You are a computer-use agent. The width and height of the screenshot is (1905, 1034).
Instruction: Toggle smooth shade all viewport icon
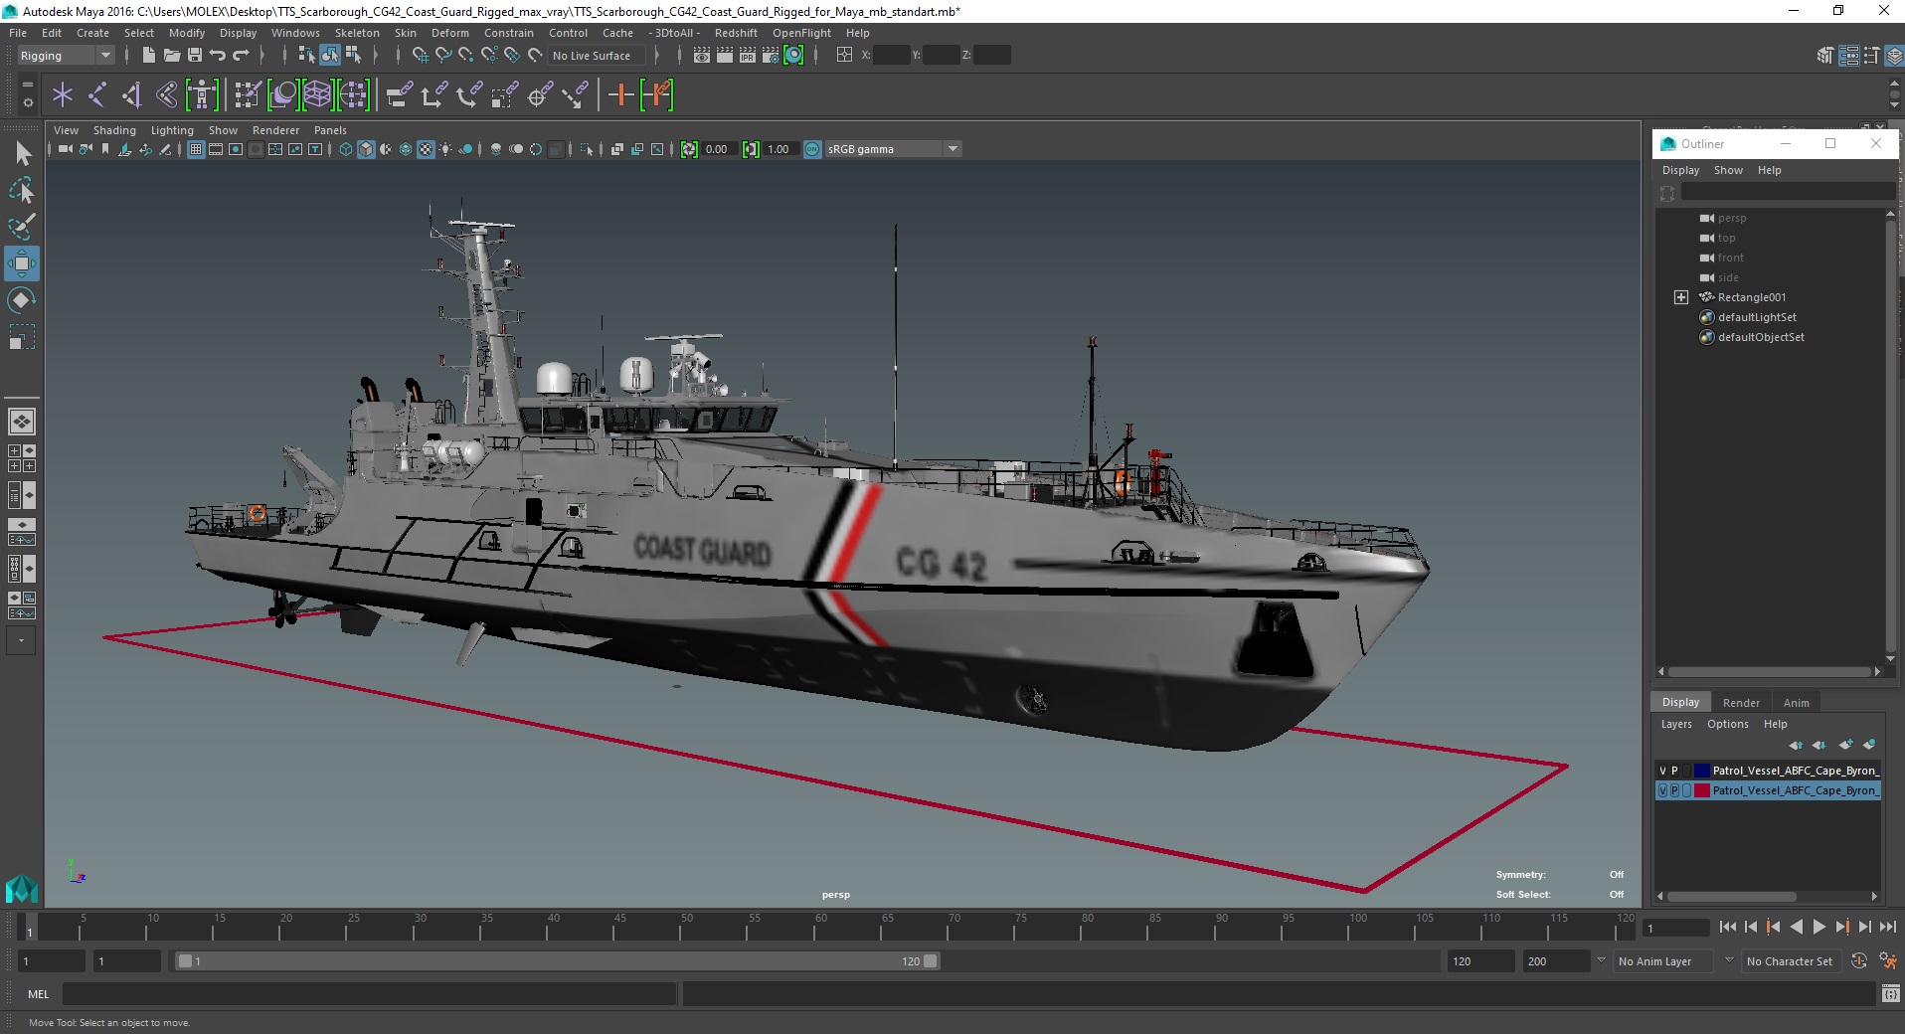(366, 149)
